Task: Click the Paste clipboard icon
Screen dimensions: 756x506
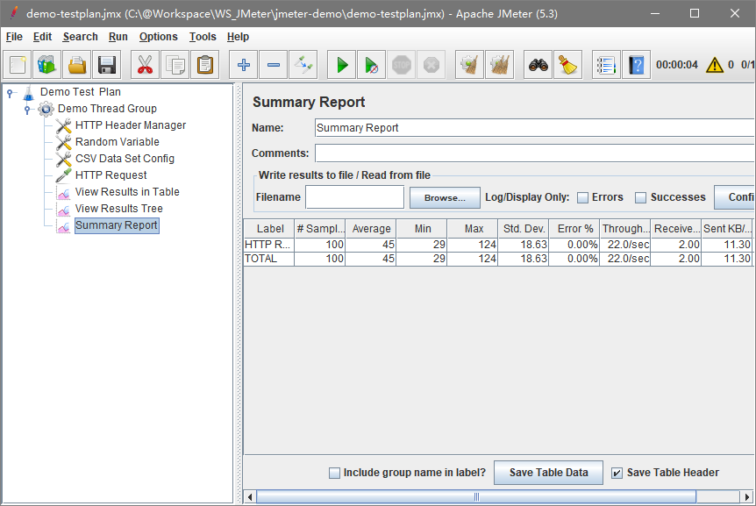Action: click(205, 65)
